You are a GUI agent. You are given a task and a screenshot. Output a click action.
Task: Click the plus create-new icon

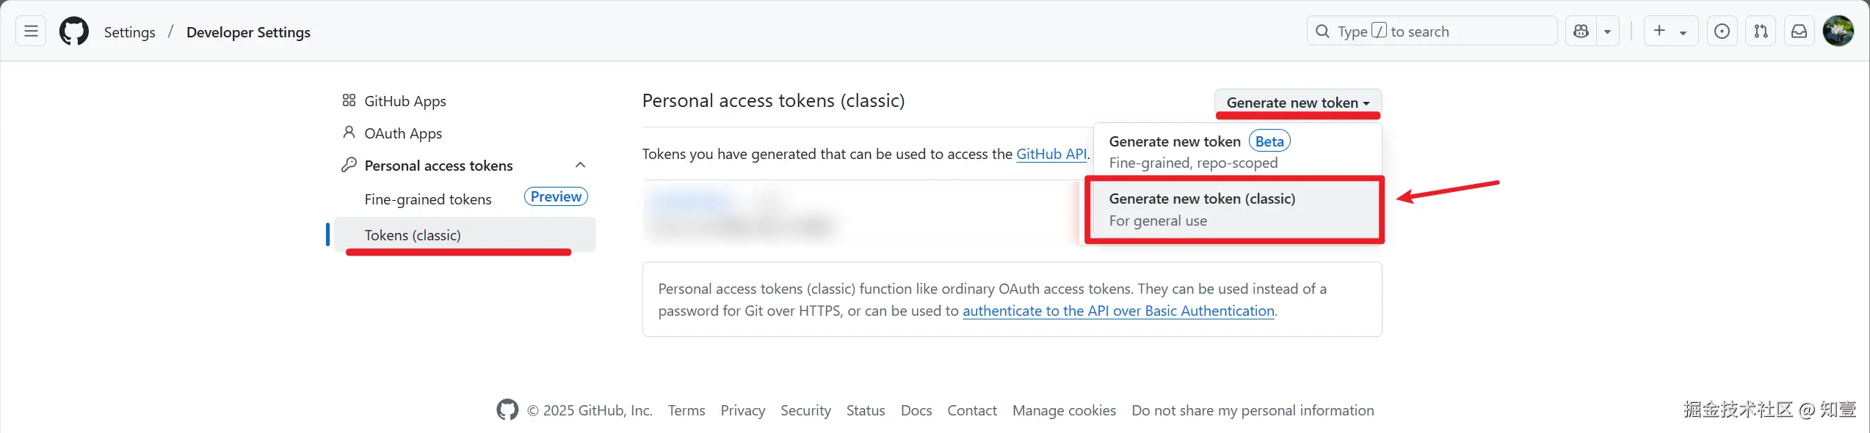click(x=1659, y=31)
